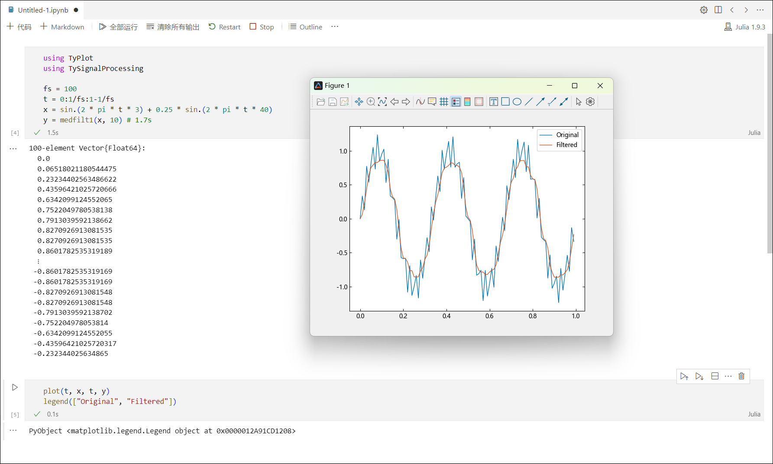This screenshot has height=464, width=773.
Task: Open figure settings gear icon
Action: pos(590,102)
